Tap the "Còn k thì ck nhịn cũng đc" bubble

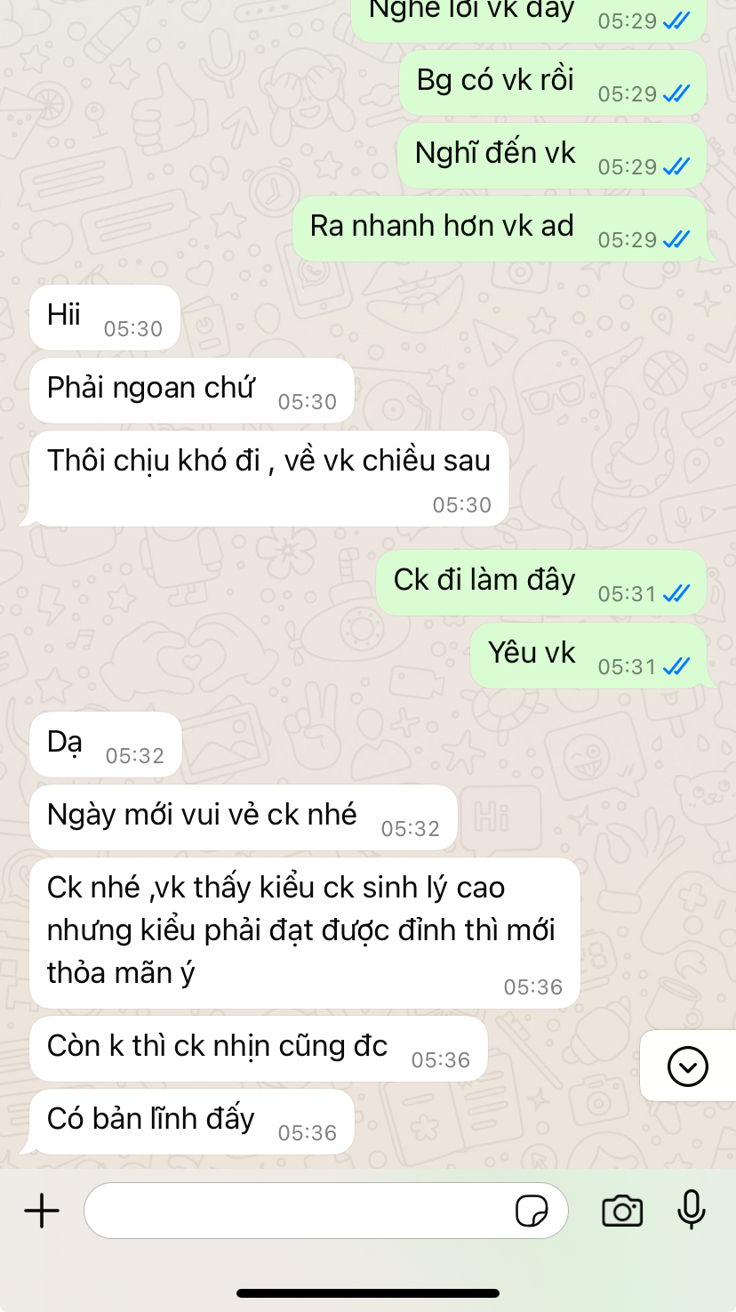pyautogui.click(x=259, y=1049)
